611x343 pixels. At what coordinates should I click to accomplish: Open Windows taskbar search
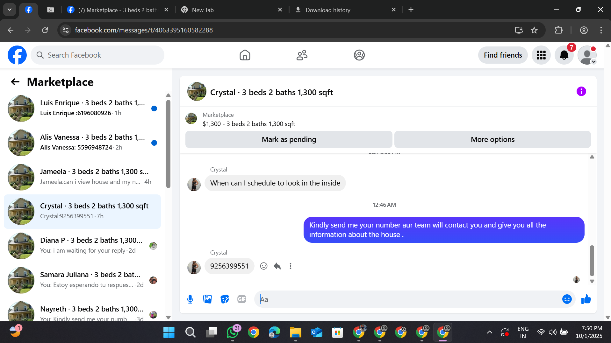click(190, 332)
